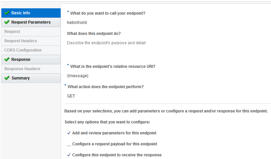Click the 'What does this endpoint do?' label
271x159 pixels.
[x=94, y=34]
